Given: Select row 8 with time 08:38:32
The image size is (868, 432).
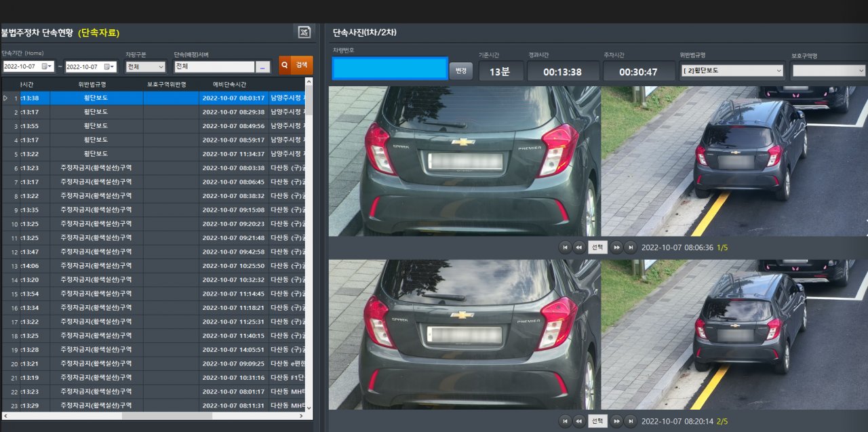Looking at the screenshot, I should 153,196.
